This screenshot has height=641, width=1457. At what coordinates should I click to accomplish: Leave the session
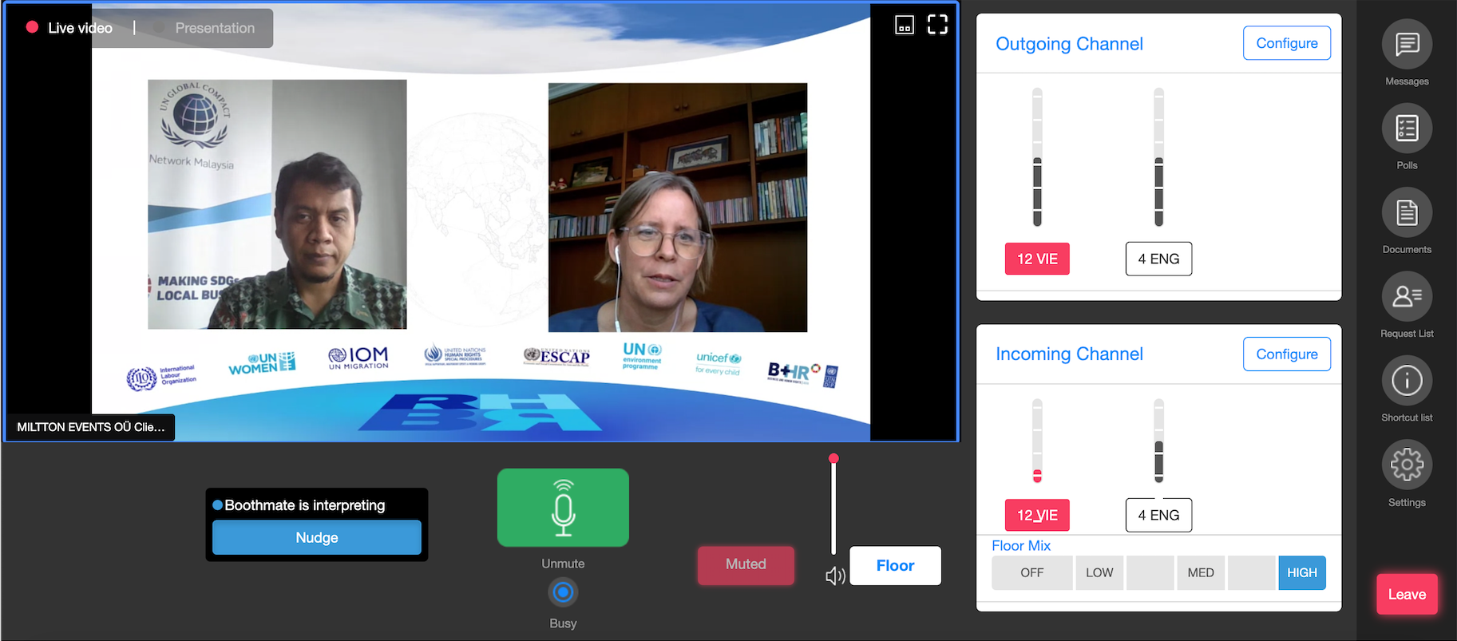tap(1406, 595)
